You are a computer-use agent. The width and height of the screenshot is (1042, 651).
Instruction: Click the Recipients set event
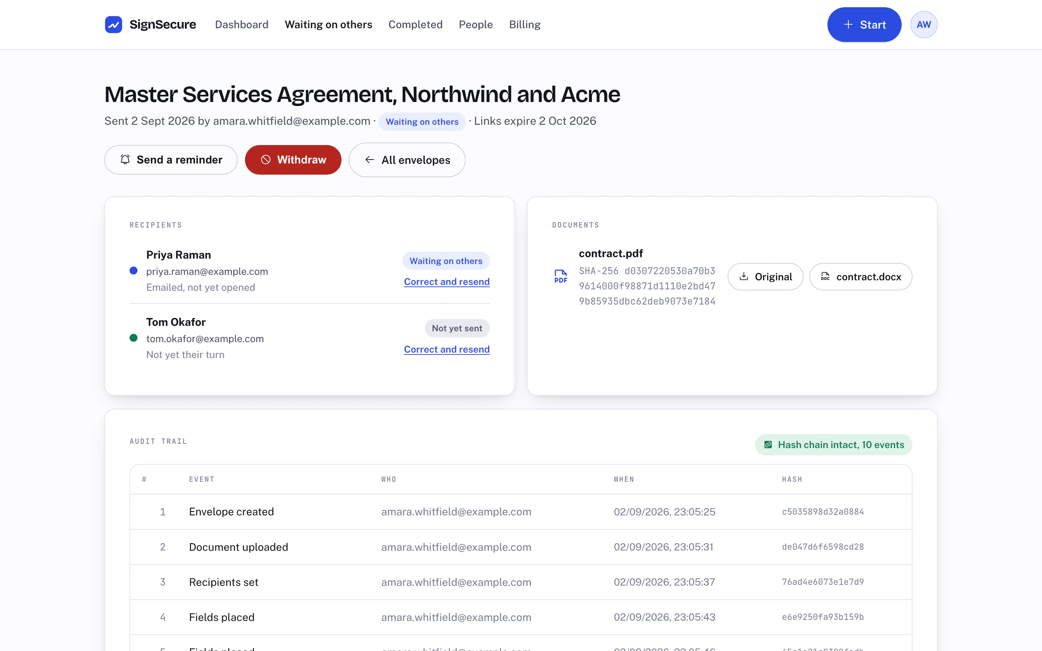[x=224, y=582]
